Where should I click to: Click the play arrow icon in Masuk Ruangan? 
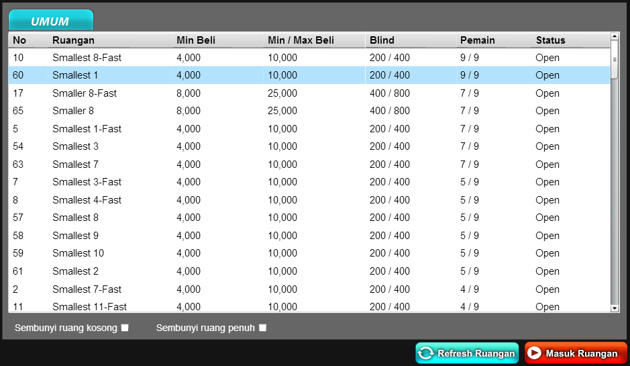coord(534,353)
